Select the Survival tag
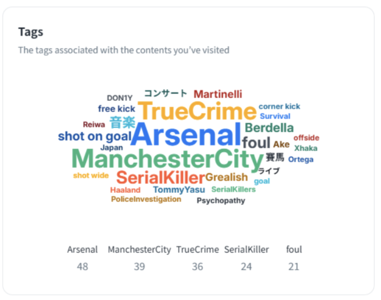Screen dimensions: 381x300 click(x=275, y=117)
